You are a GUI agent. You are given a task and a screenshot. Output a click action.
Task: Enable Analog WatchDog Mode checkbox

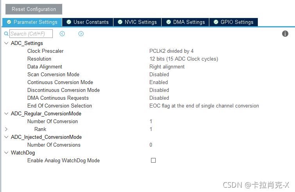coord(153,160)
